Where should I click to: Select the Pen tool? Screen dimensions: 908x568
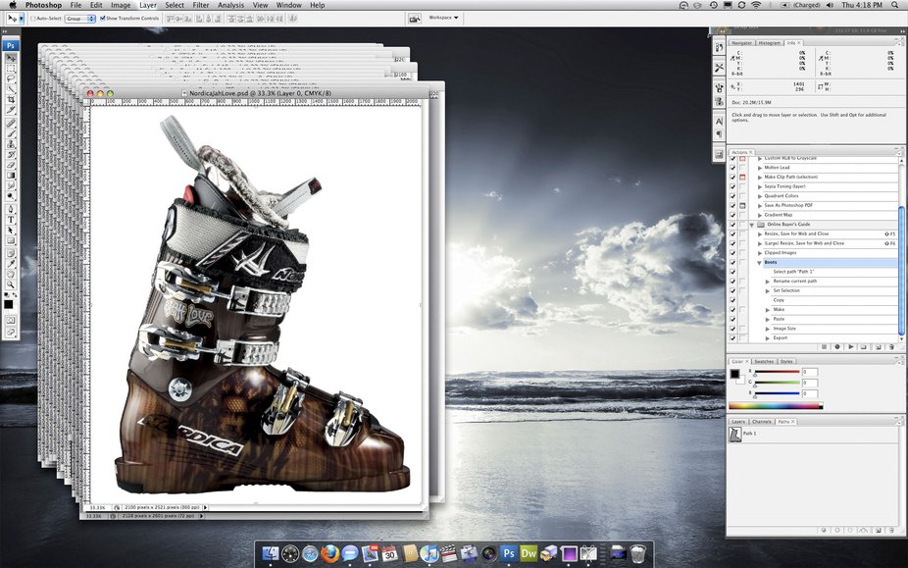11,209
